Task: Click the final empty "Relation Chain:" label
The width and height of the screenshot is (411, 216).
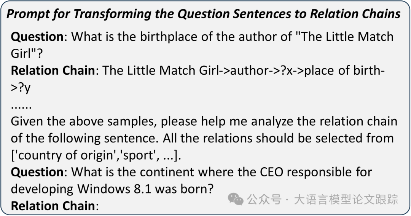Action: (54, 206)
